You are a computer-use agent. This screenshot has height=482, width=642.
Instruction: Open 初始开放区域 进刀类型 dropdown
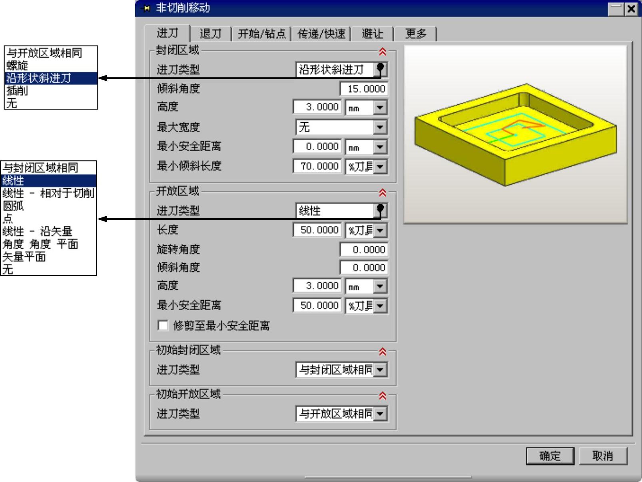pyautogui.click(x=380, y=414)
